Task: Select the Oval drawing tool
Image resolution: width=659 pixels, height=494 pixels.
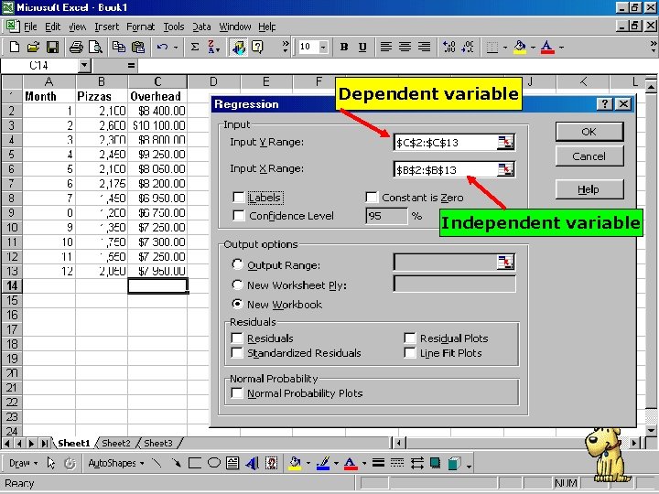Action: click(x=214, y=463)
